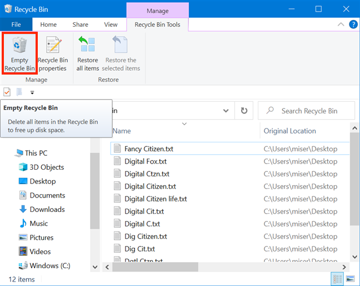Switch to the View tab
Image resolution: width=360 pixels, height=286 pixels.
click(x=111, y=24)
